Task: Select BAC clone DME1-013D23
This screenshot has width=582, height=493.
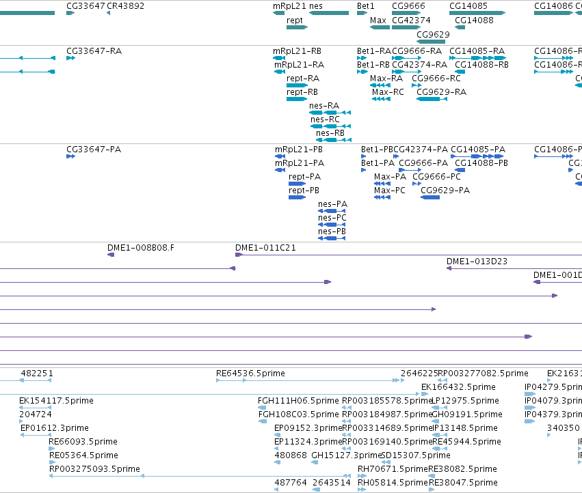Action: point(514,268)
